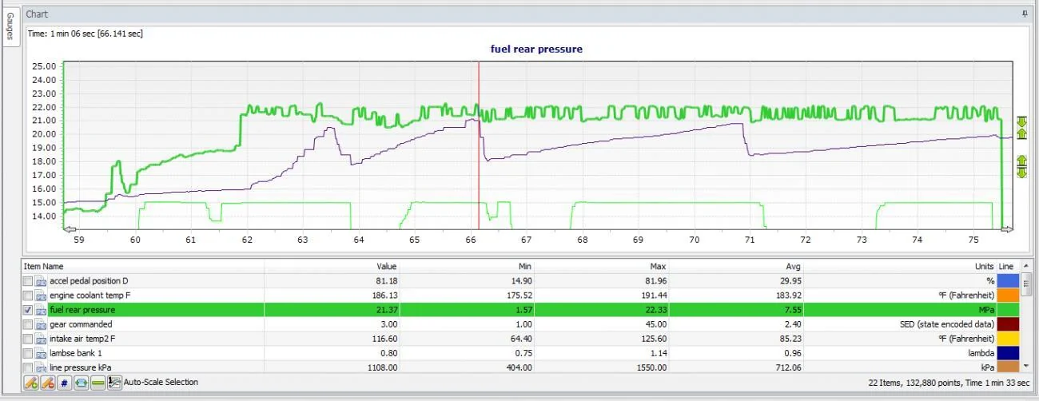This screenshot has height=401, width=1039.
Task: Check the lambse bank 1 checkbox
Action: tap(29, 353)
